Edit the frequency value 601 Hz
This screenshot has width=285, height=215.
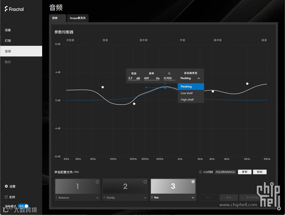[152, 78]
